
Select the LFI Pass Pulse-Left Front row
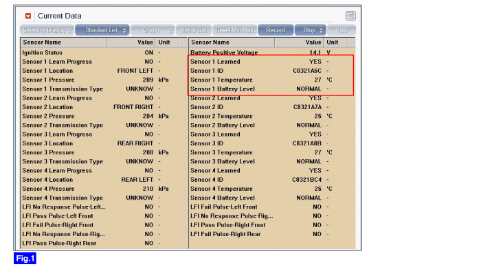[104, 216]
